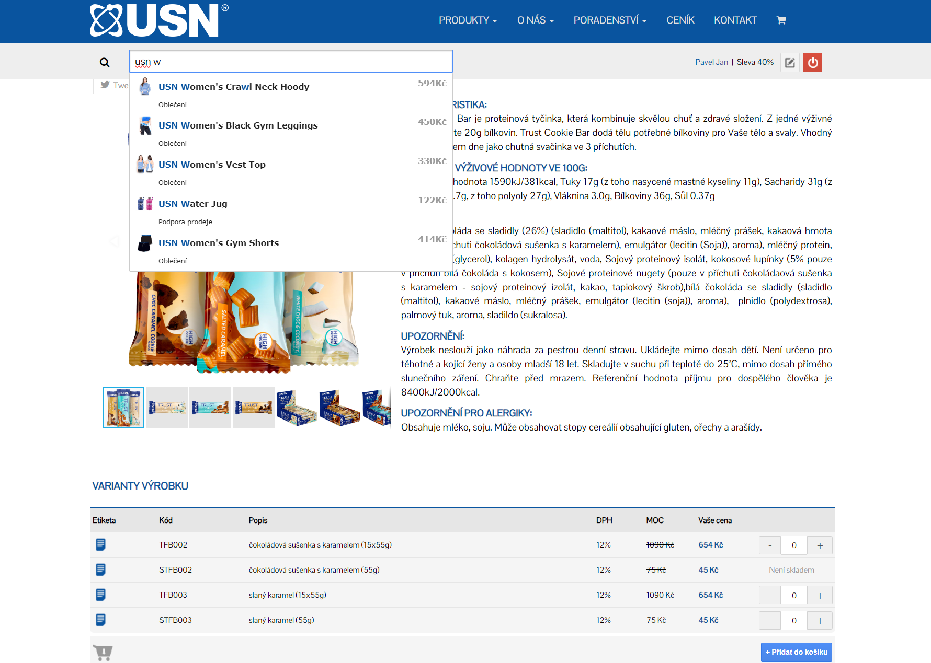
Task: Increase quantity for TFB002 with plus
Action: click(x=820, y=545)
